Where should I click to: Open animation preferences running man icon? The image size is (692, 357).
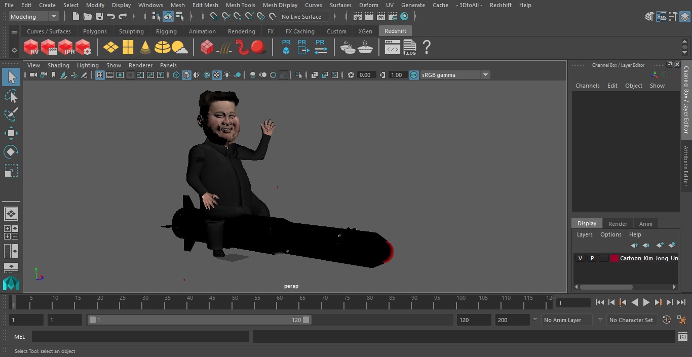(x=682, y=320)
